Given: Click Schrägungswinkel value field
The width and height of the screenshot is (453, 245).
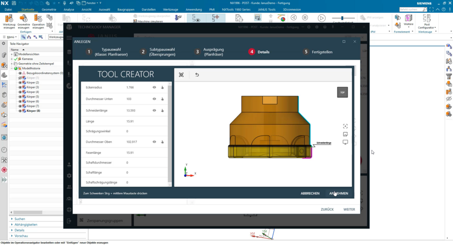Looking at the screenshot, I should tap(127, 131).
